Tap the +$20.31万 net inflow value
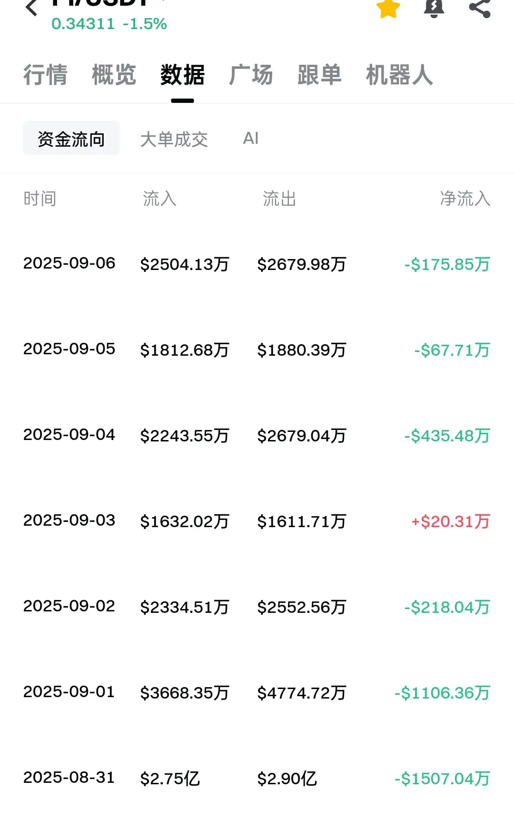 451,521
